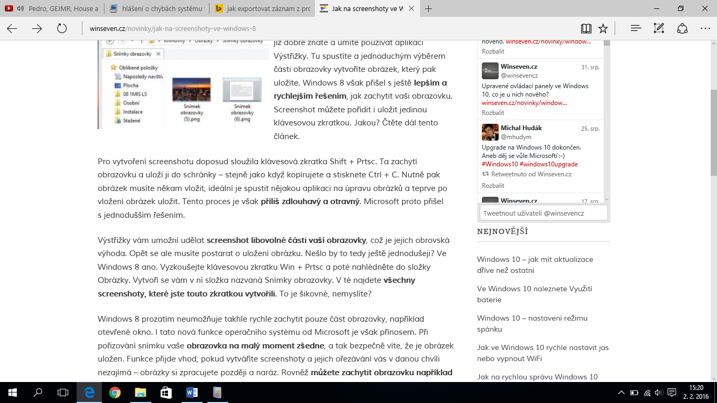Open the running app icon right of Word
This screenshot has height=403, width=717.
click(x=217, y=393)
